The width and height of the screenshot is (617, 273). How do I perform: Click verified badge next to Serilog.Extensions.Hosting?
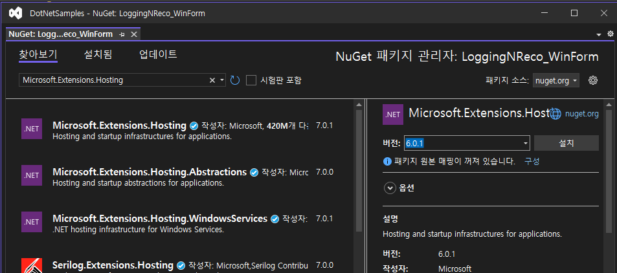click(x=181, y=265)
